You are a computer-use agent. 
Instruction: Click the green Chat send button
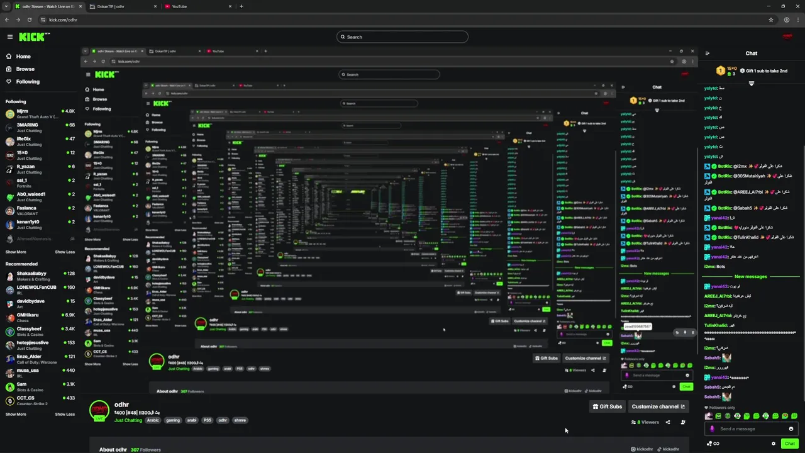[x=790, y=444]
